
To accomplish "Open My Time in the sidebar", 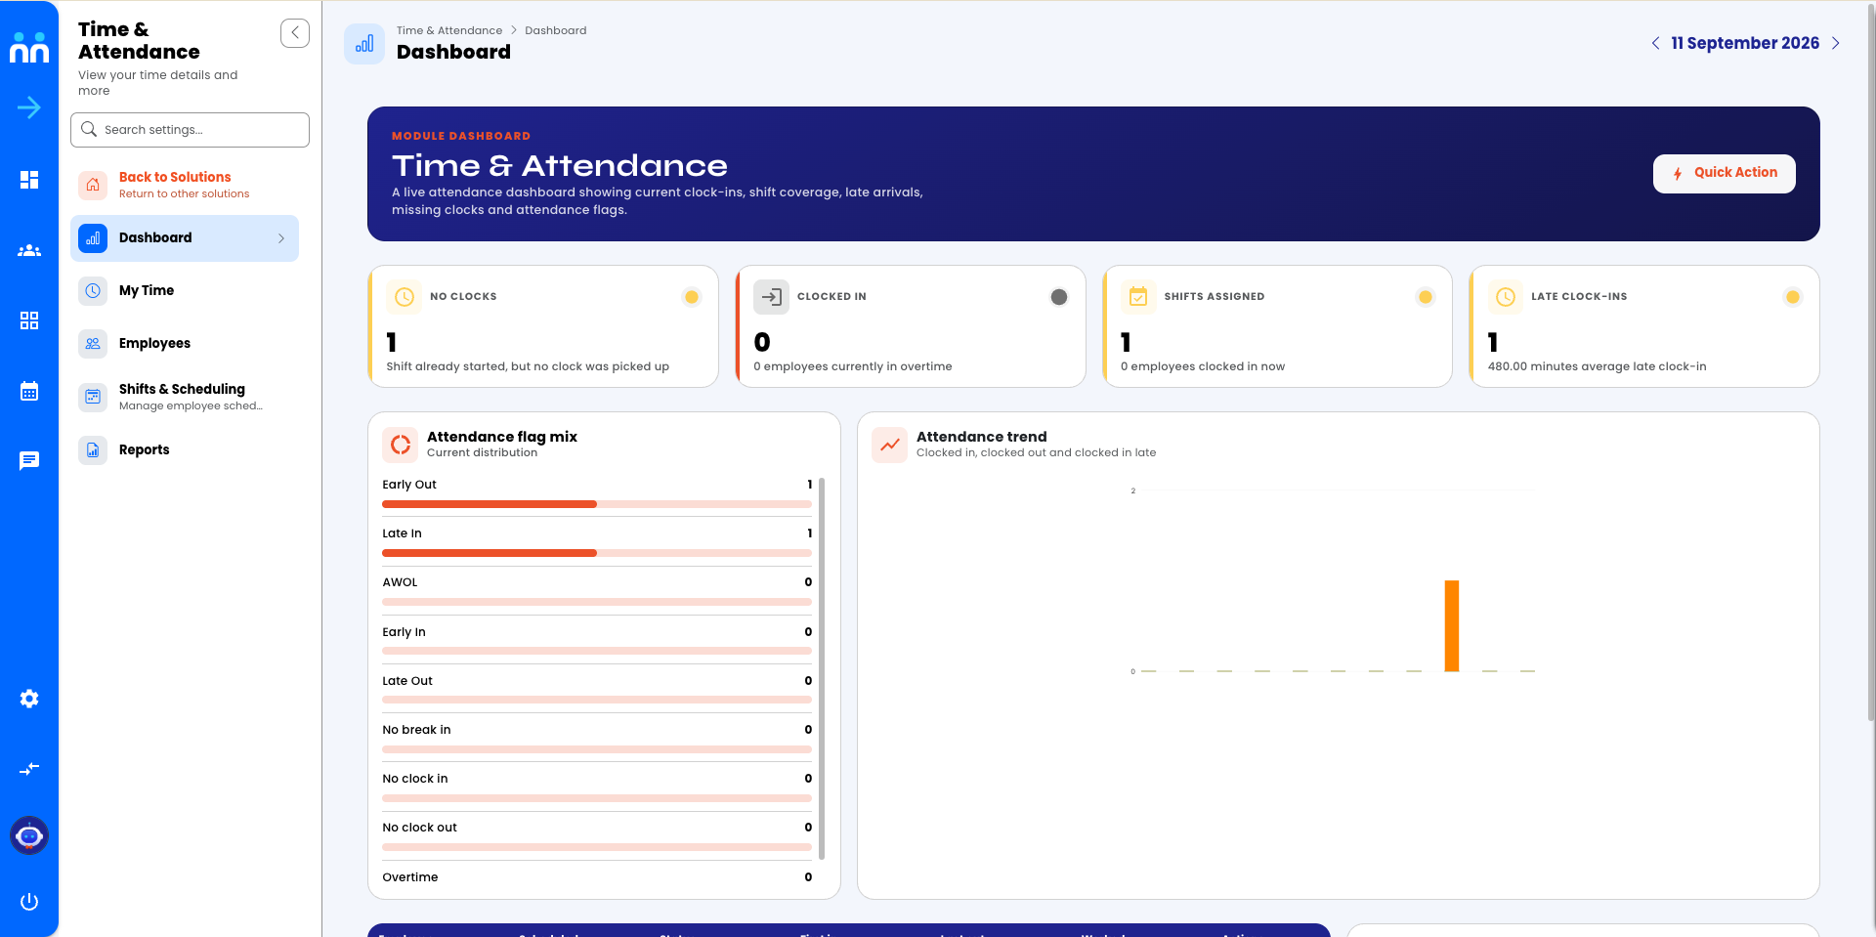I will coord(185,291).
